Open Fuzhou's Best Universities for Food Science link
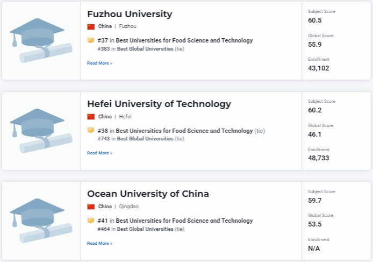This screenshot has width=373, height=262. 184,40
